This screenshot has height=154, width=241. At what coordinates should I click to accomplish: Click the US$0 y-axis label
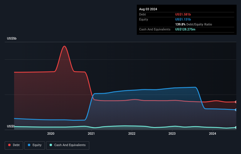pos(11,126)
